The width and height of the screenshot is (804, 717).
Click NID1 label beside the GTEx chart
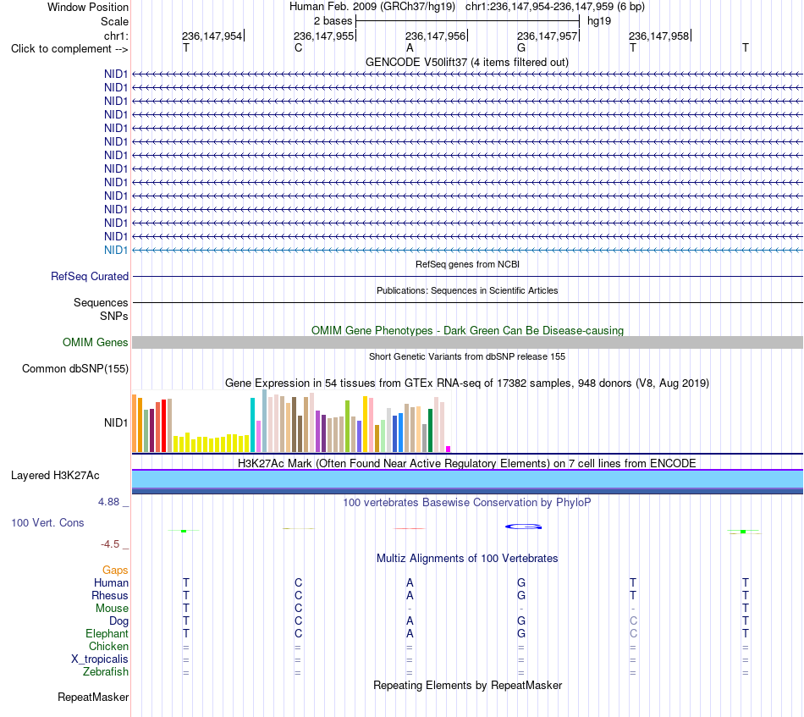coord(116,422)
